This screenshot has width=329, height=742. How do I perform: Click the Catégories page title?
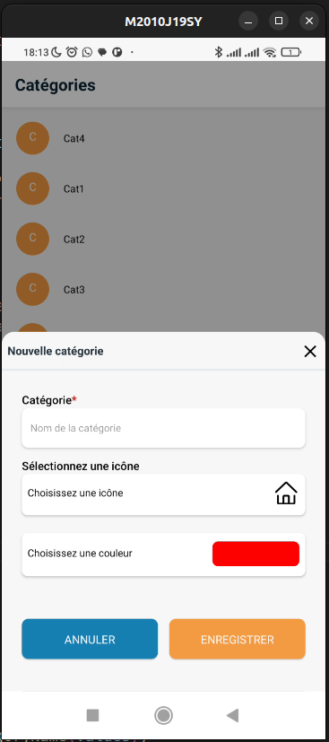click(56, 85)
